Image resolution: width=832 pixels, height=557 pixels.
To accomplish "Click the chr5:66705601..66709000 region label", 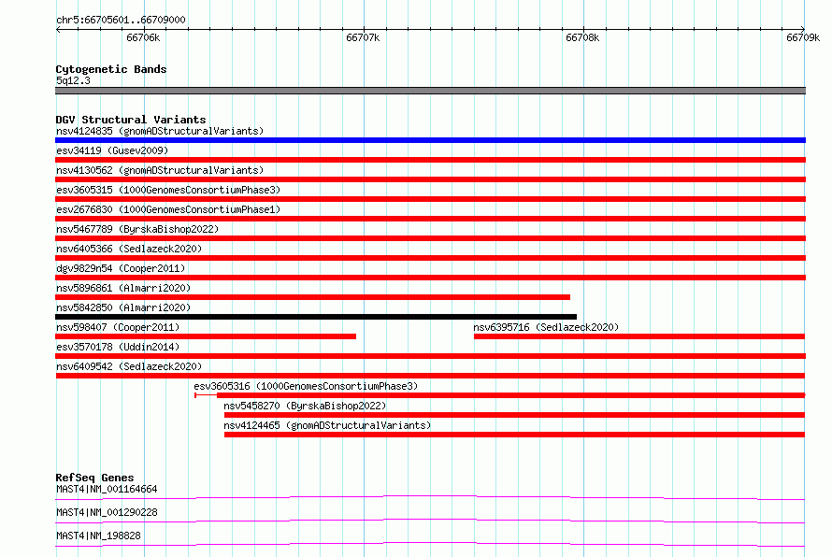I will (x=121, y=21).
